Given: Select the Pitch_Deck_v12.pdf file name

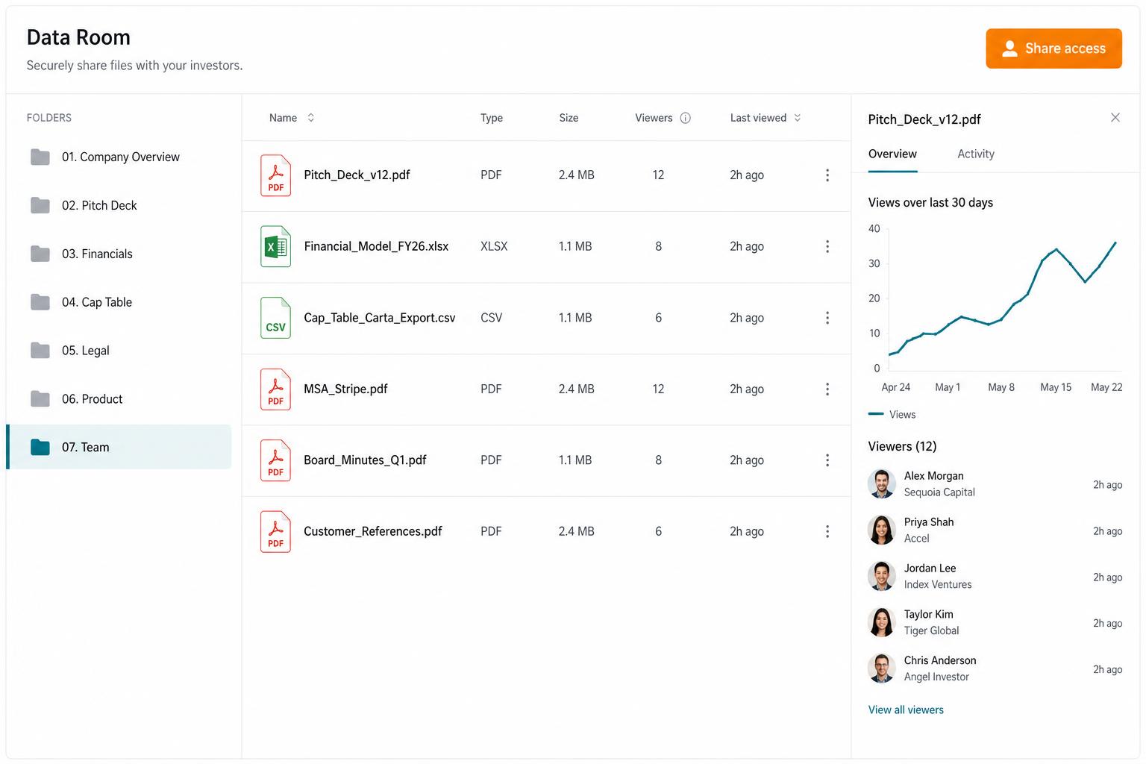Looking at the screenshot, I should pyautogui.click(x=357, y=175).
